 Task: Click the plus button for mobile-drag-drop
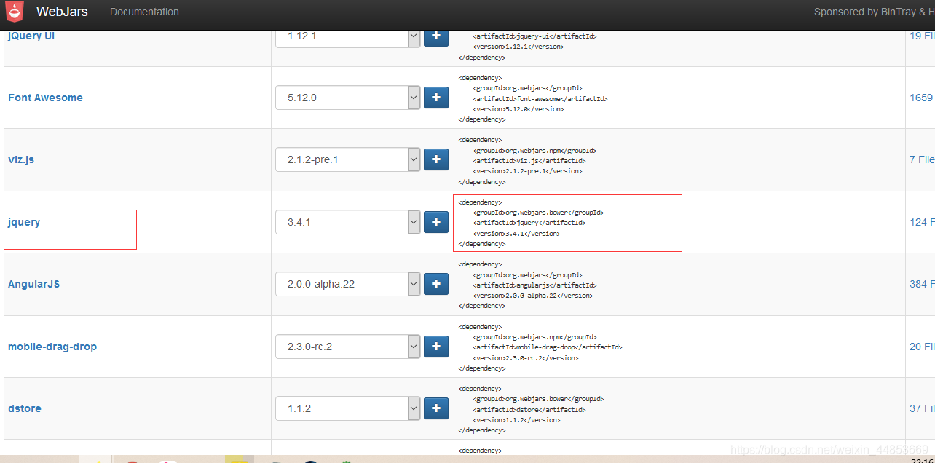coord(436,347)
